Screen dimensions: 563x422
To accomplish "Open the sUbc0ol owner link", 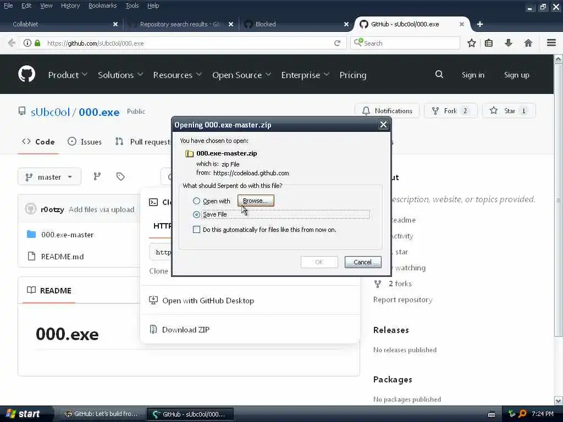I will point(50,112).
